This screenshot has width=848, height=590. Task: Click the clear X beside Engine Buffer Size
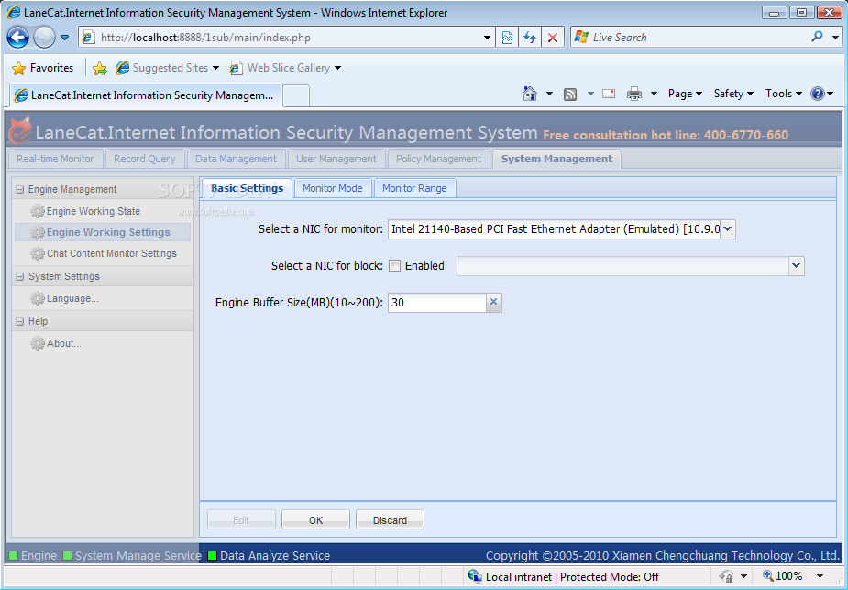[x=493, y=303]
